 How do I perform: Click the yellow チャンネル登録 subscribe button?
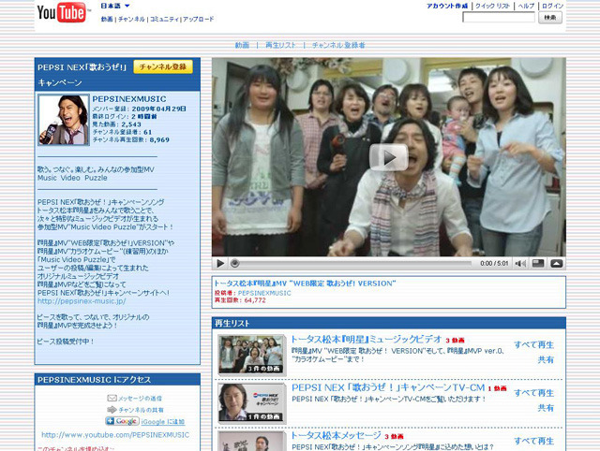click(163, 66)
